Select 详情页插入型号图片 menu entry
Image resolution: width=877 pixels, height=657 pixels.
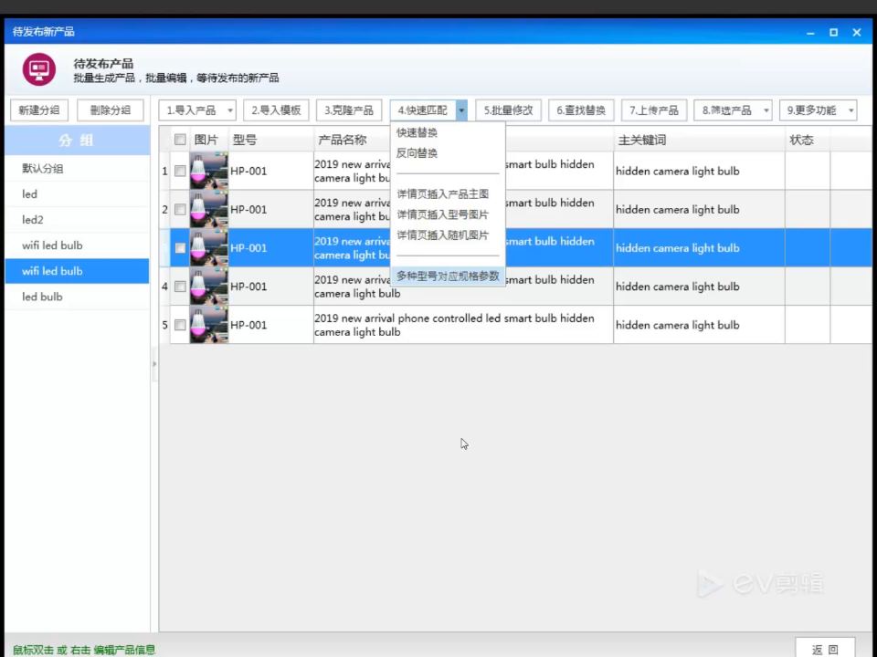click(x=442, y=214)
